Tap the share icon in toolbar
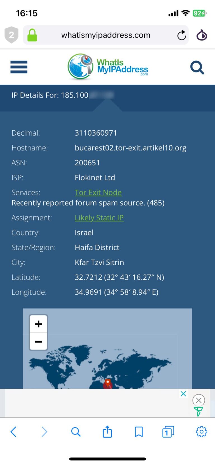Screen dimensions: 215x465 pyautogui.click(x=107, y=432)
